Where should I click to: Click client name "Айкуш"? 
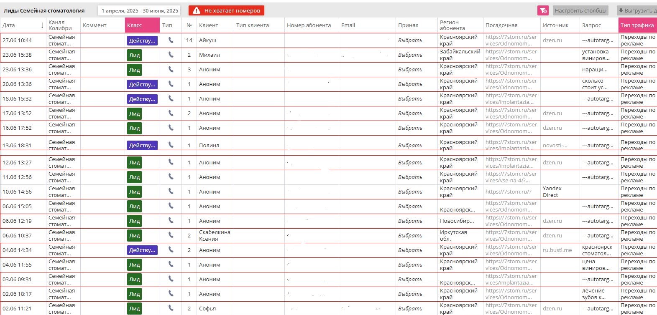pos(208,40)
